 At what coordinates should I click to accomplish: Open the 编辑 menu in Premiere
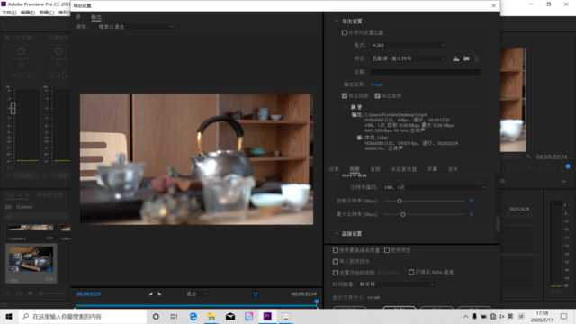point(28,13)
